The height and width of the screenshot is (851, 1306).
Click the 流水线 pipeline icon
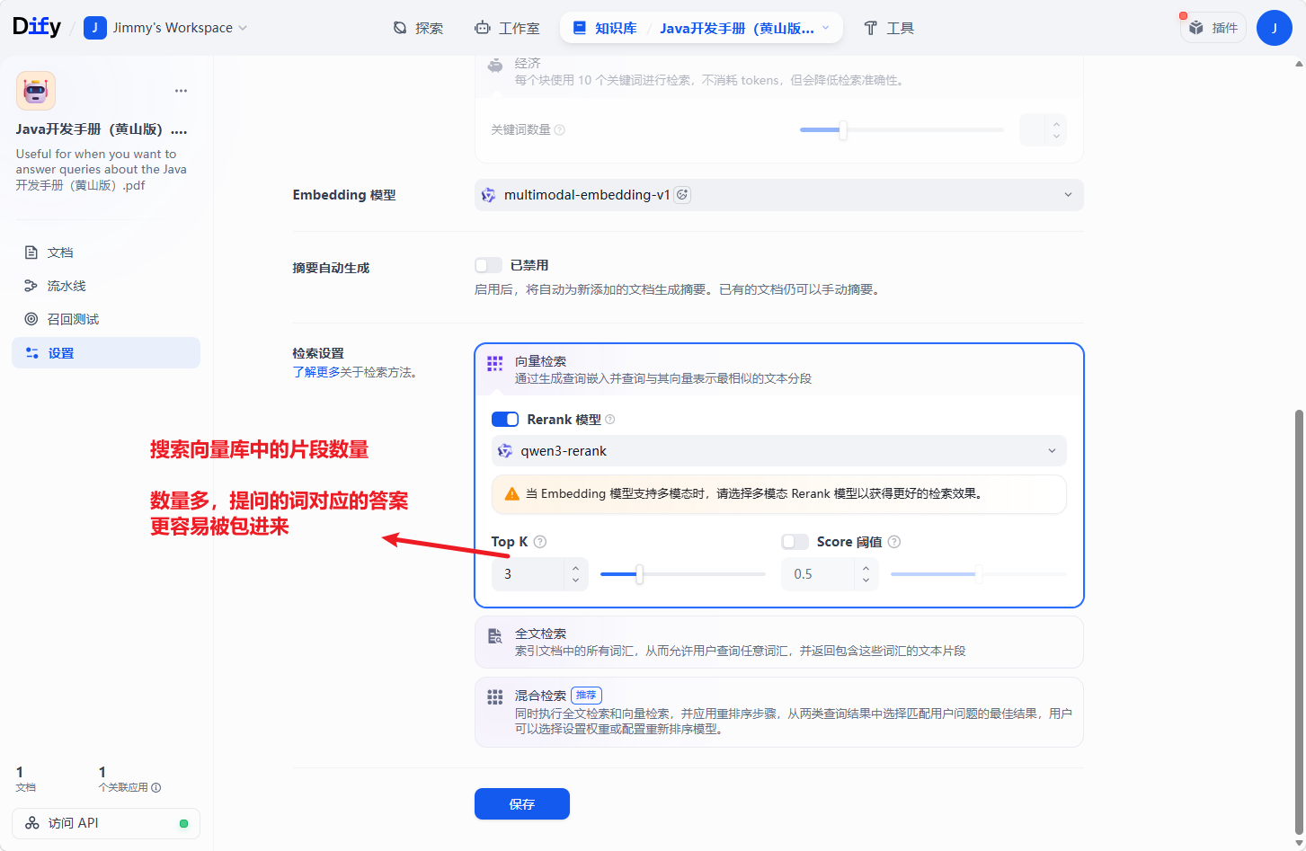(31, 286)
